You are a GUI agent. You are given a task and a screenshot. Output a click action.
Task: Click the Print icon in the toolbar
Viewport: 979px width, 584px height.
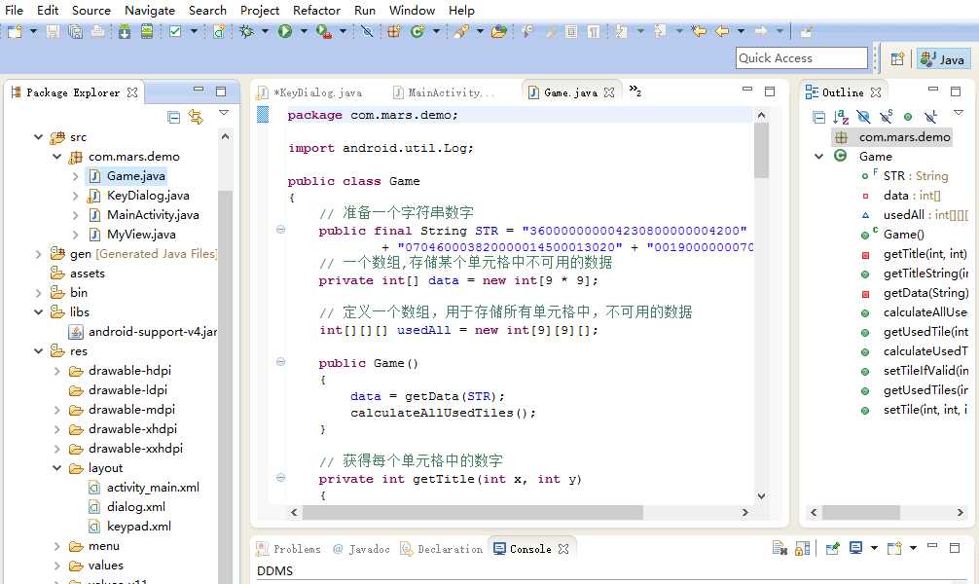(97, 30)
